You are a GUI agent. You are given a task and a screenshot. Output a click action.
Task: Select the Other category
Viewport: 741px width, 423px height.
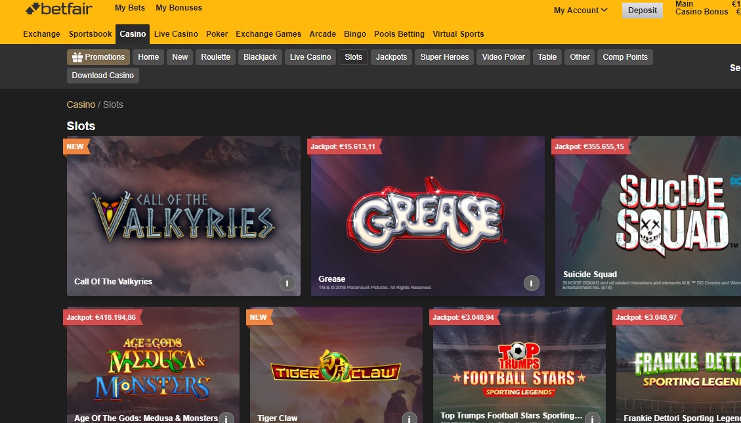click(x=580, y=57)
